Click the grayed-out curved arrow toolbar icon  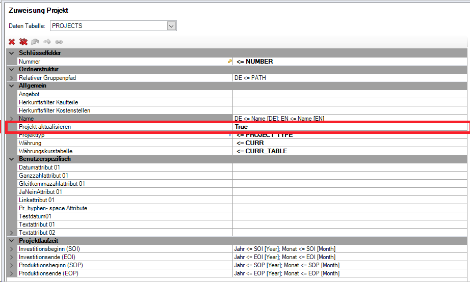click(35, 42)
